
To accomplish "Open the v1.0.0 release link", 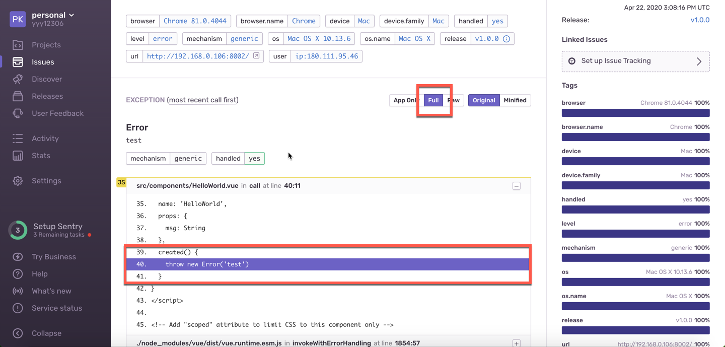I will tap(700, 20).
